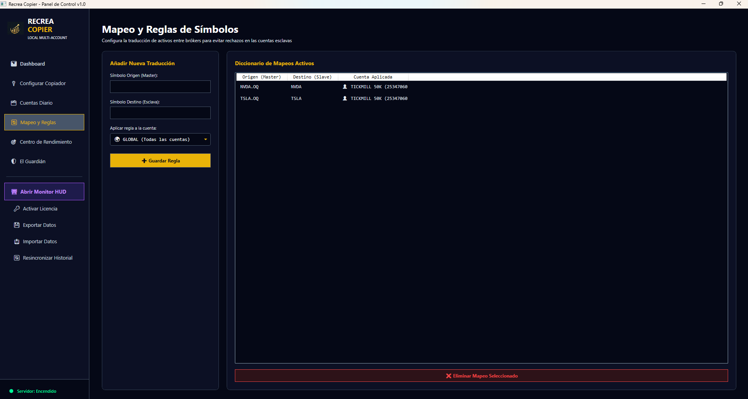Sort by Origen (Master) column header

pos(261,77)
